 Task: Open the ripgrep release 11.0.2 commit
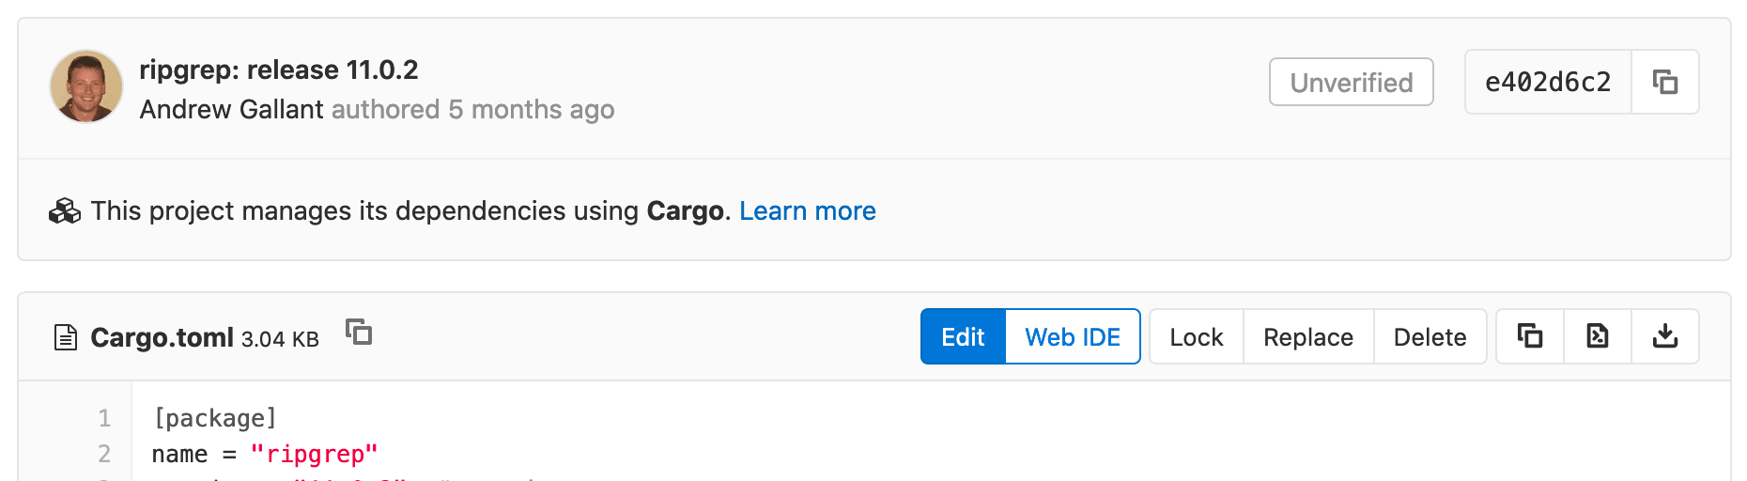[279, 70]
